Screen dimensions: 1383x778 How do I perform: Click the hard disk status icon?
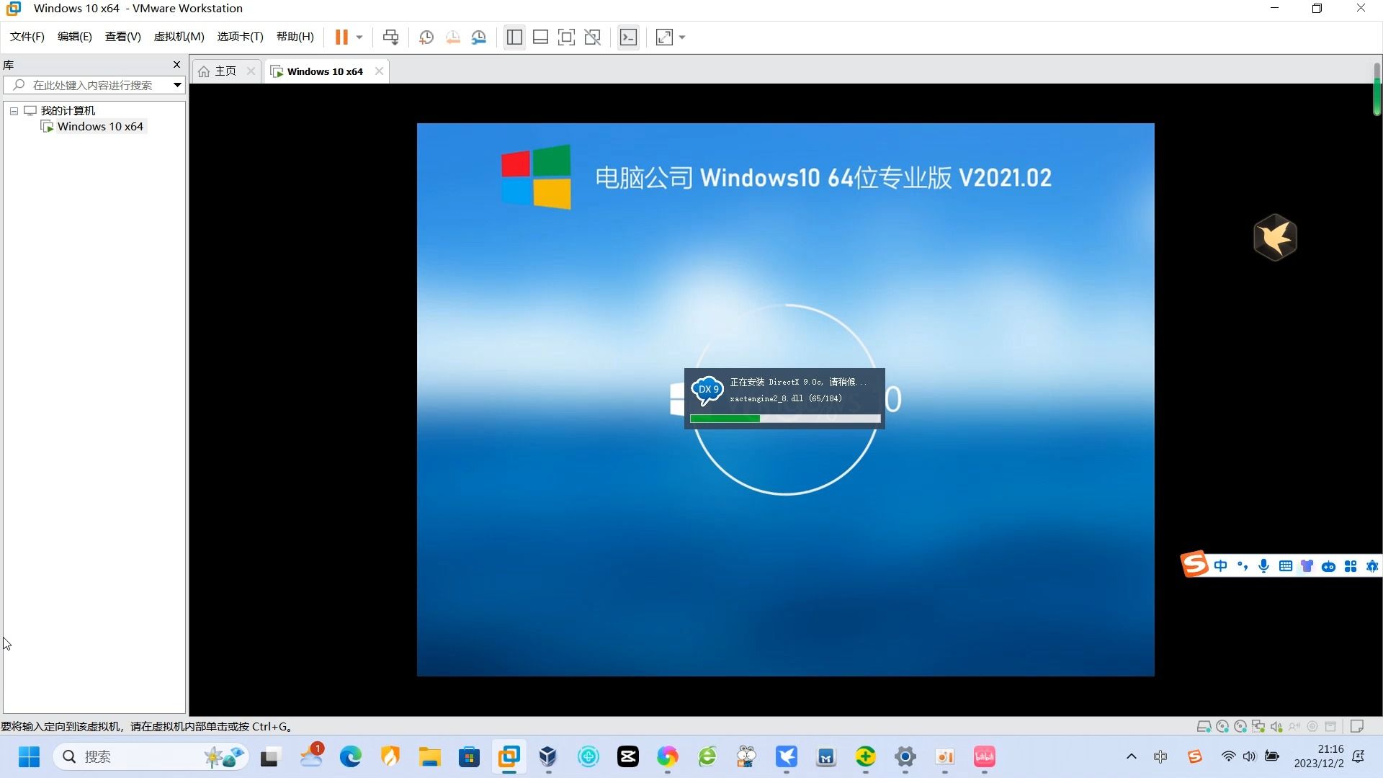[x=1204, y=726]
